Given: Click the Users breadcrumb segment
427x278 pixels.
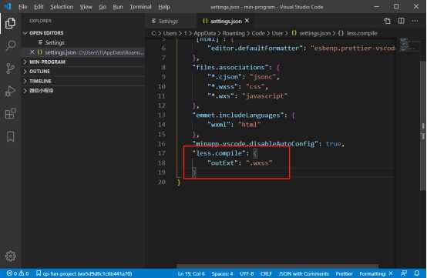Looking at the screenshot, I should [170, 33].
